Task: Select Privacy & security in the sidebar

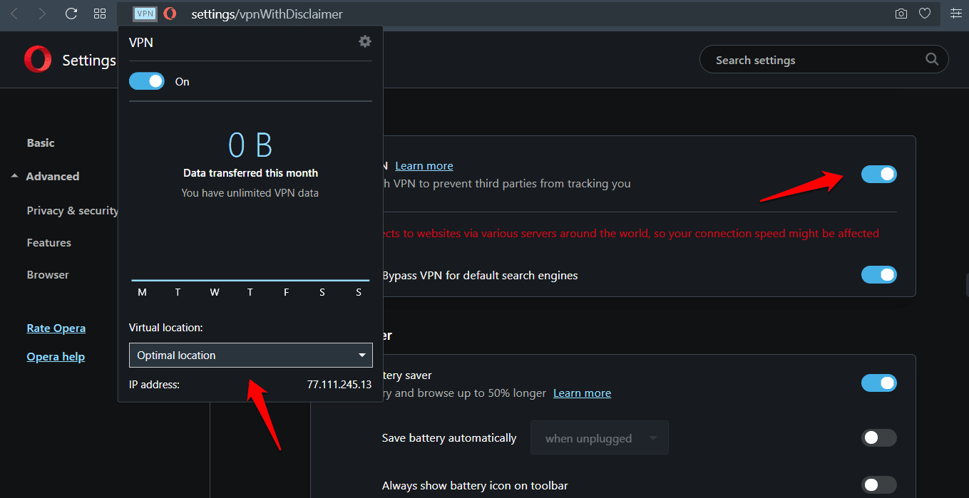Action: click(72, 210)
